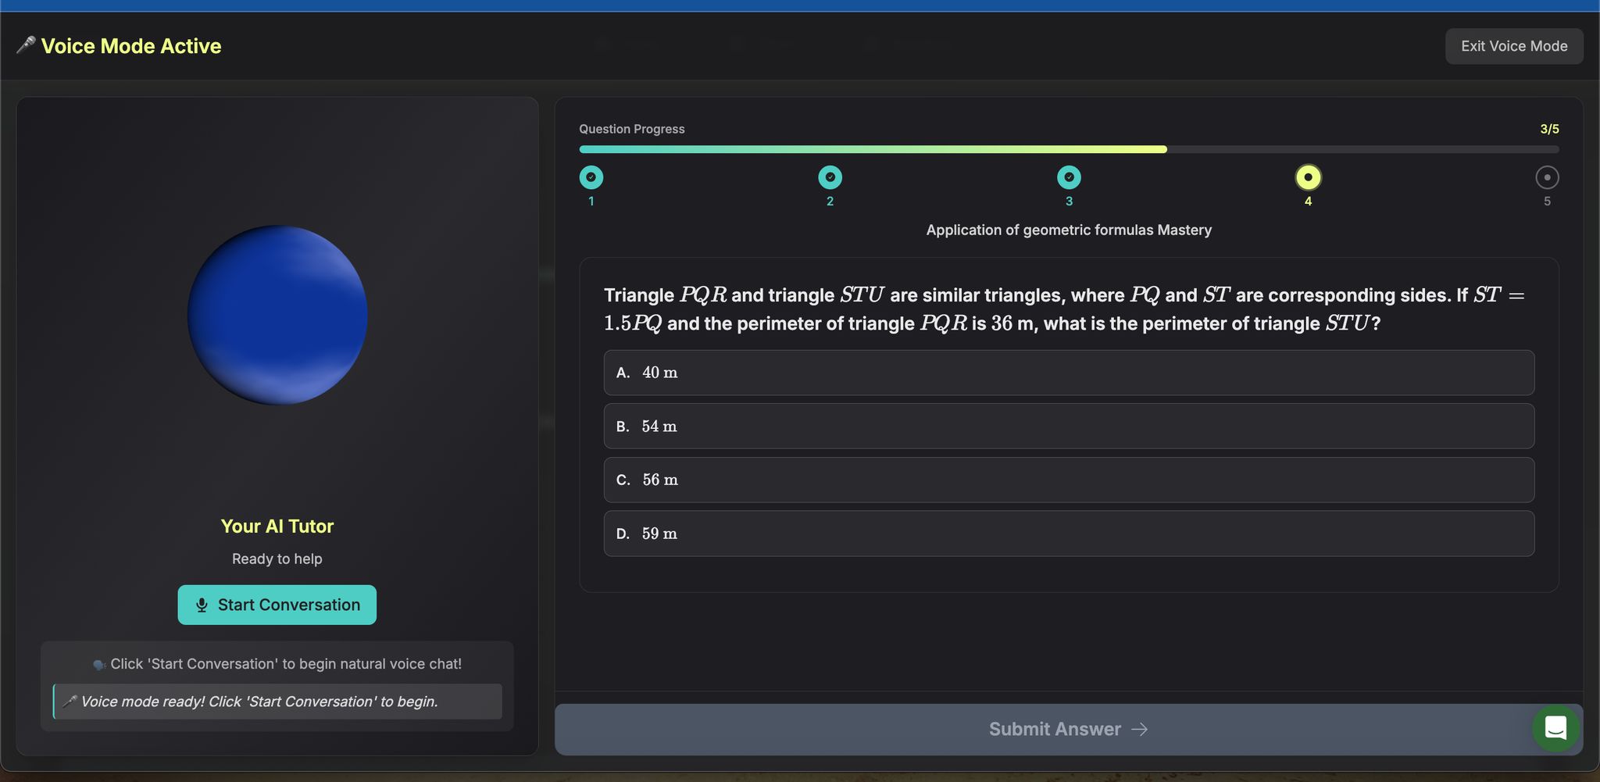Click the microphone icon beside Voice Mode Active

pyautogui.click(x=26, y=45)
